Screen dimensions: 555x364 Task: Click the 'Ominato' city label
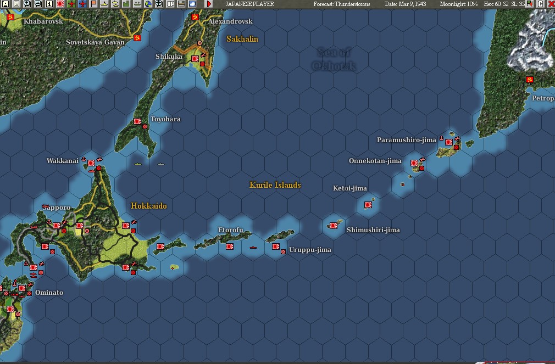pos(49,293)
